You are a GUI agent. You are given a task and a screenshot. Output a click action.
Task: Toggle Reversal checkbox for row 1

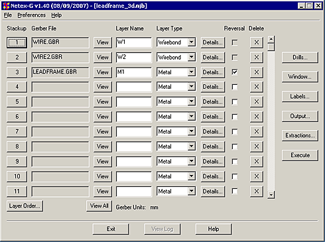coord(235,42)
